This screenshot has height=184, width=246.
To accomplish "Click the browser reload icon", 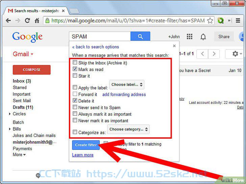I will click(x=27, y=20).
